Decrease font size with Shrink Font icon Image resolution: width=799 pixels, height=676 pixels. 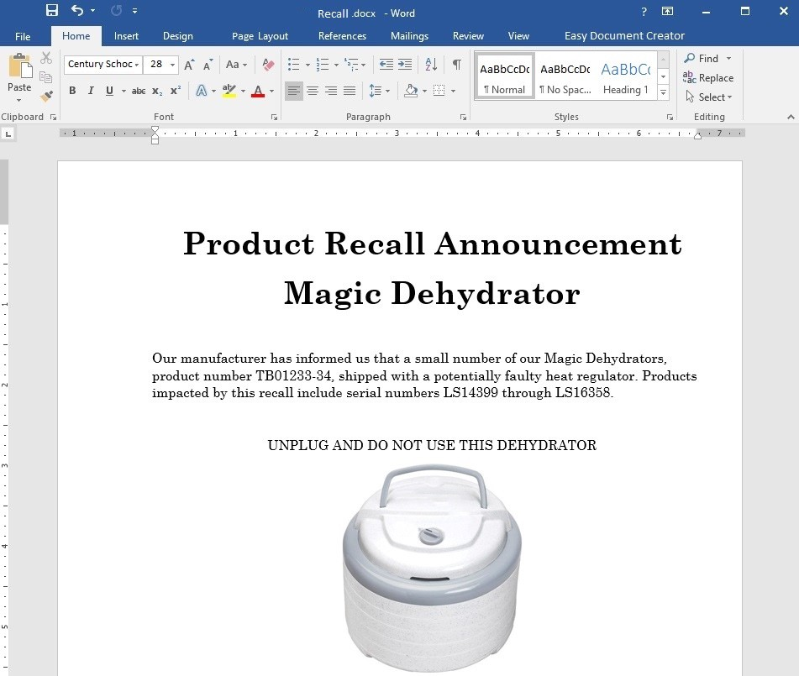208,64
